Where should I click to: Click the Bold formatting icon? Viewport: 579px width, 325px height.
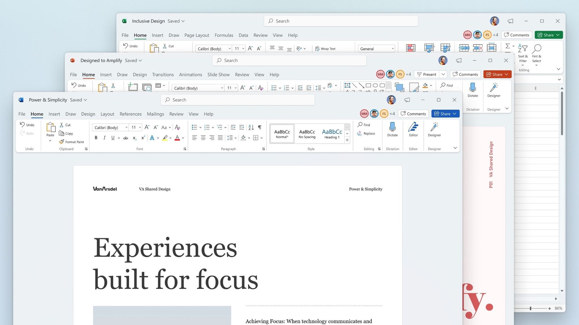pos(96,138)
